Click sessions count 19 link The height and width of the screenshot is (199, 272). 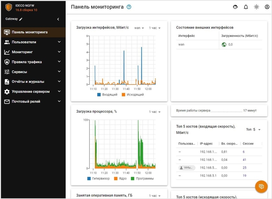tap(244, 176)
